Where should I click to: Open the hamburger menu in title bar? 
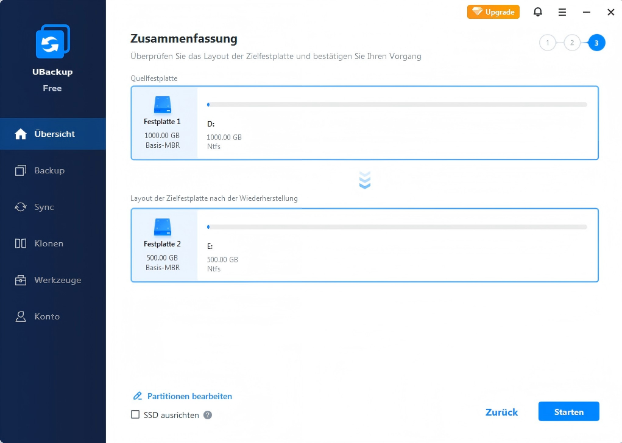point(562,12)
